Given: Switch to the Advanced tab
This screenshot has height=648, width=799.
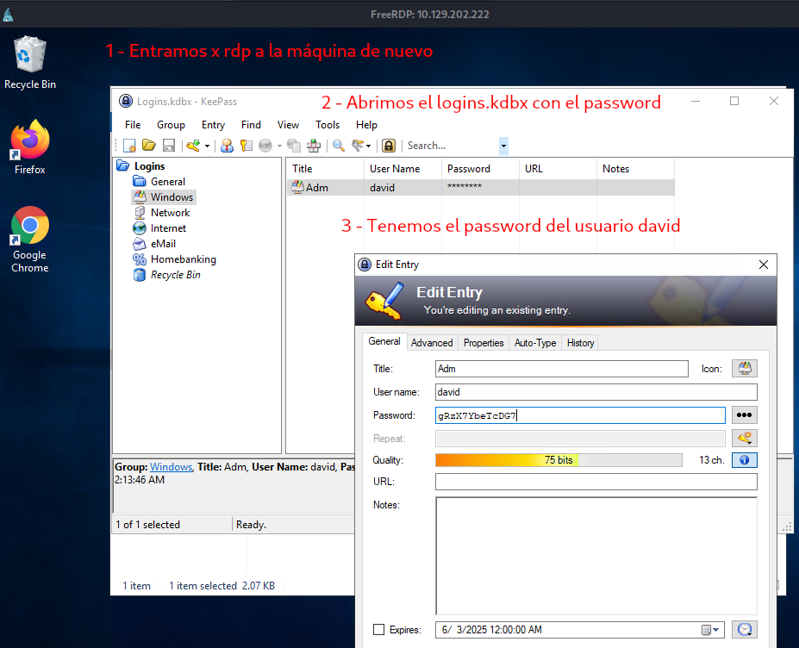Looking at the screenshot, I should pos(432,343).
